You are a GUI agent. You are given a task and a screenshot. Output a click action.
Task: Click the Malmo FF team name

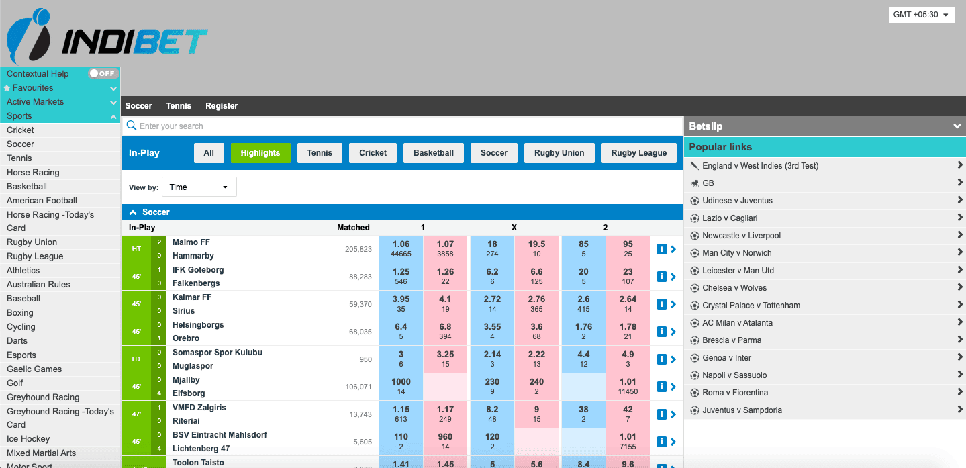coord(191,242)
